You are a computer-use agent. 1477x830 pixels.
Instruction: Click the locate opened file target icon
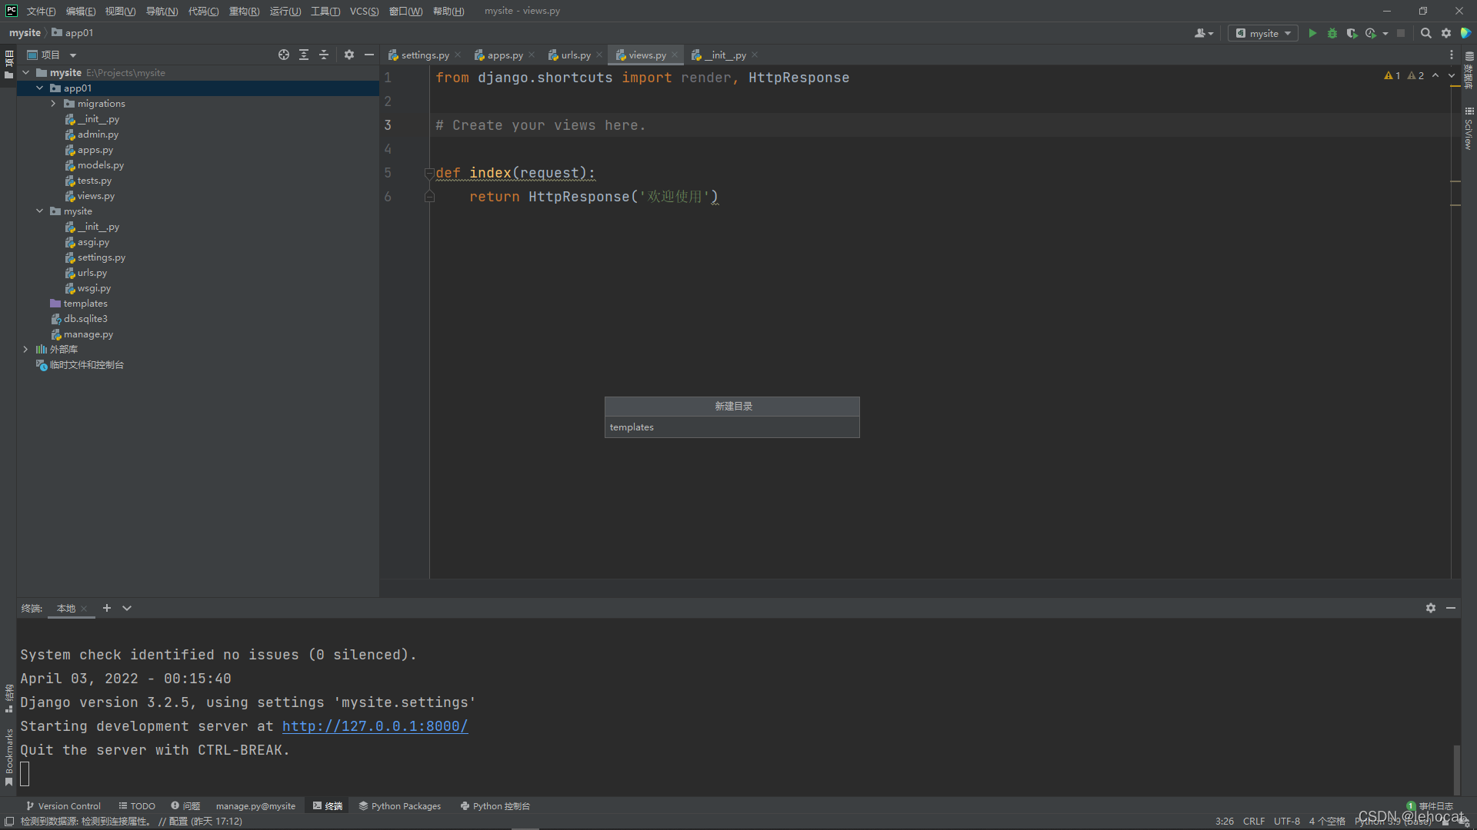[284, 55]
